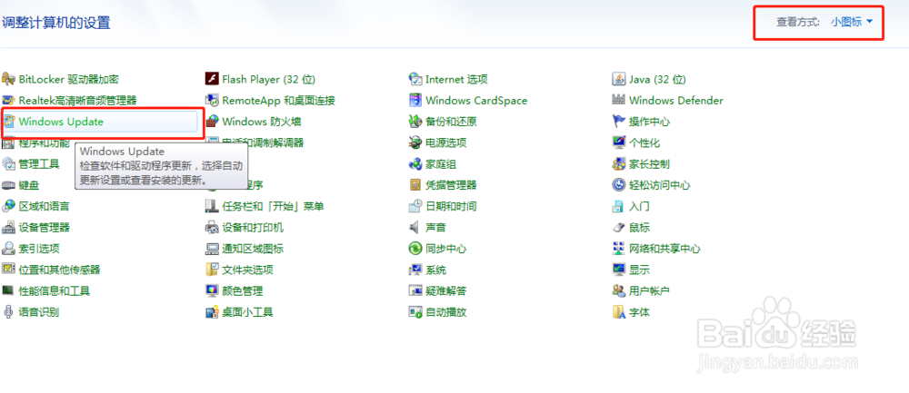Click the Flash Player (32 位) icon
The height and width of the screenshot is (393, 909).
point(212,79)
